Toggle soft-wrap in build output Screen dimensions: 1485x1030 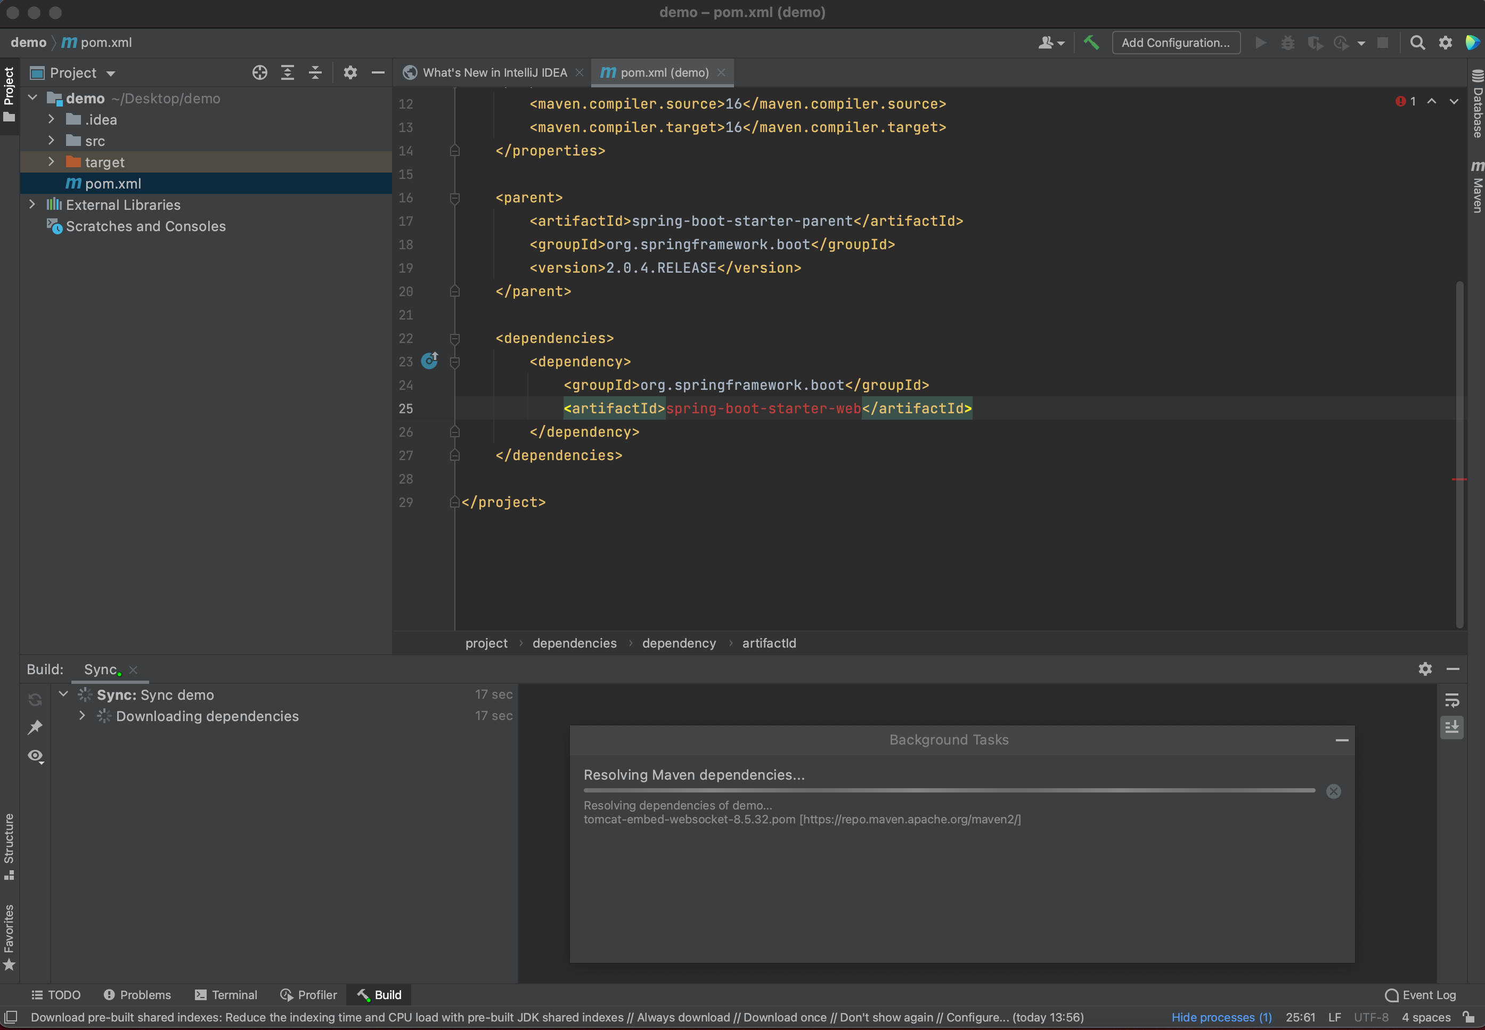pyautogui.click(x=1451, y=700)
